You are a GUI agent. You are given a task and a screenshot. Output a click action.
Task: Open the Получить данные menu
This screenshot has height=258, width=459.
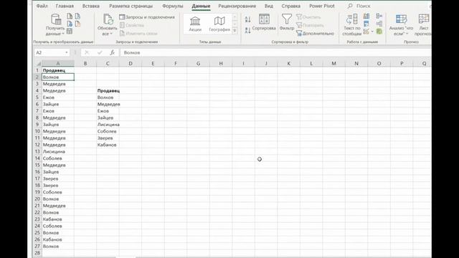tap(55, 25)
